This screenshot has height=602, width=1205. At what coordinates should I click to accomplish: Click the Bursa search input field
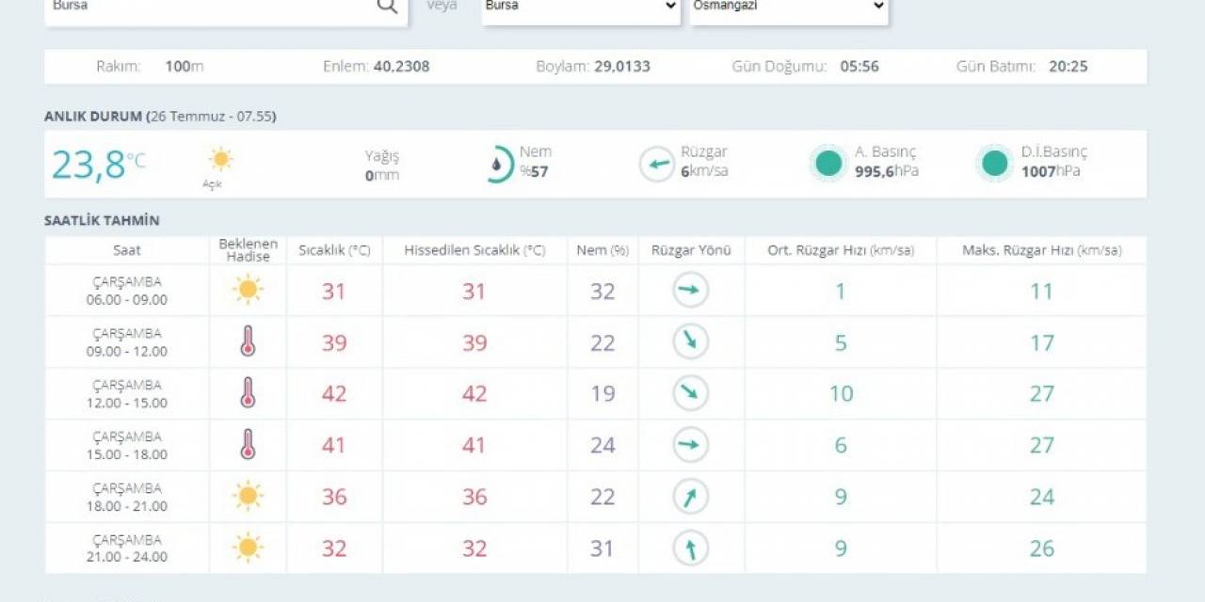pos(207,6)
